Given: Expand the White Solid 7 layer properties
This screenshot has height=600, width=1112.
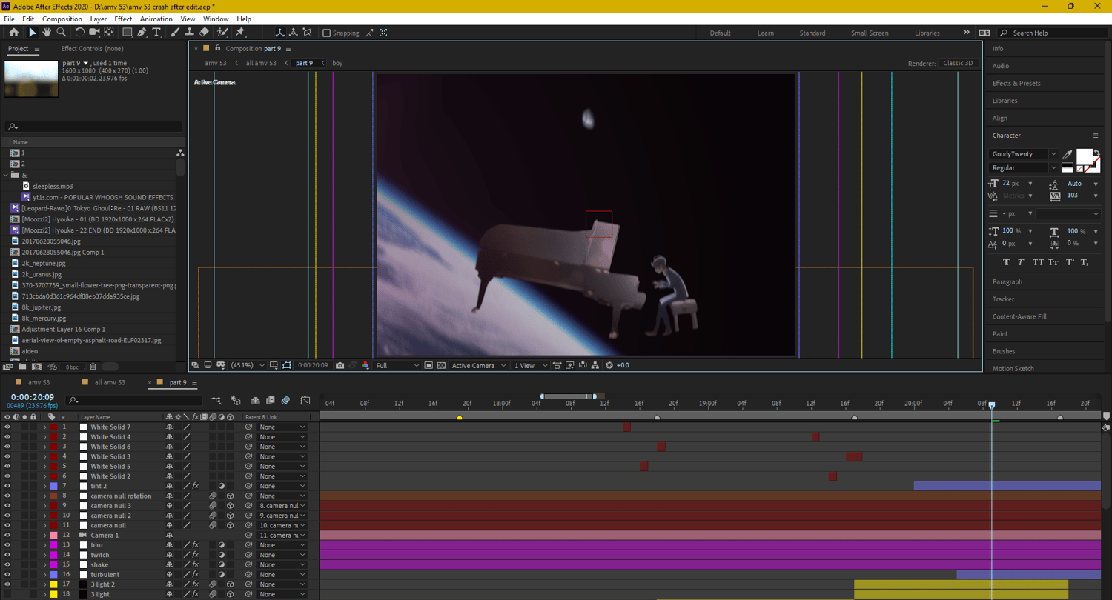Looking at the screenshot, I should (x=44, y=427).
